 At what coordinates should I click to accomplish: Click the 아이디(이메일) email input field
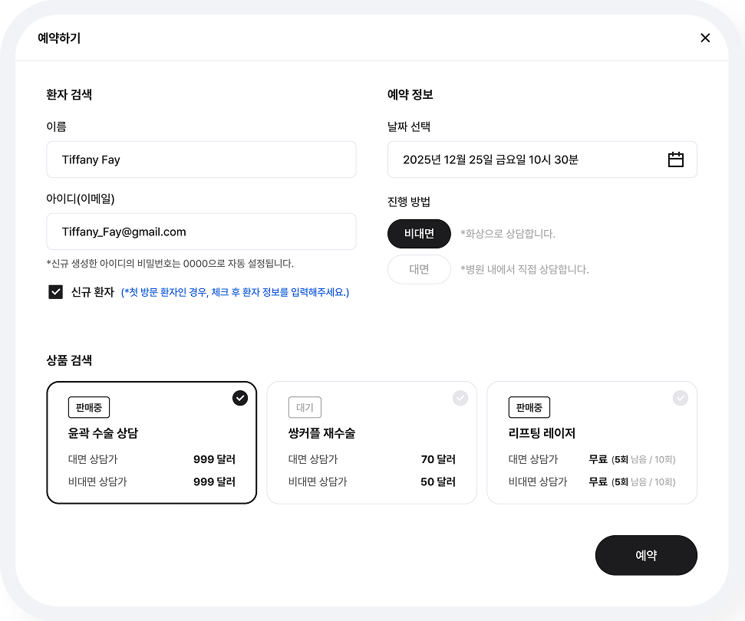201,232
